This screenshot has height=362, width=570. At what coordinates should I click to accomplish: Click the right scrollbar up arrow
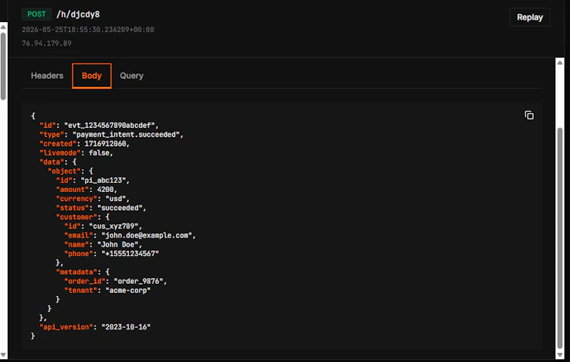[560, 63]
